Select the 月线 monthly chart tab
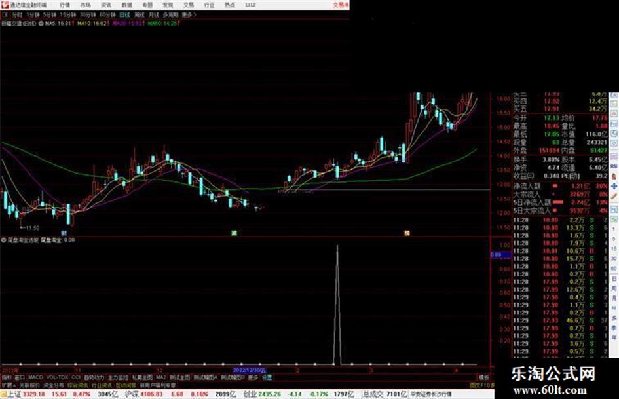 coord(153,14)
